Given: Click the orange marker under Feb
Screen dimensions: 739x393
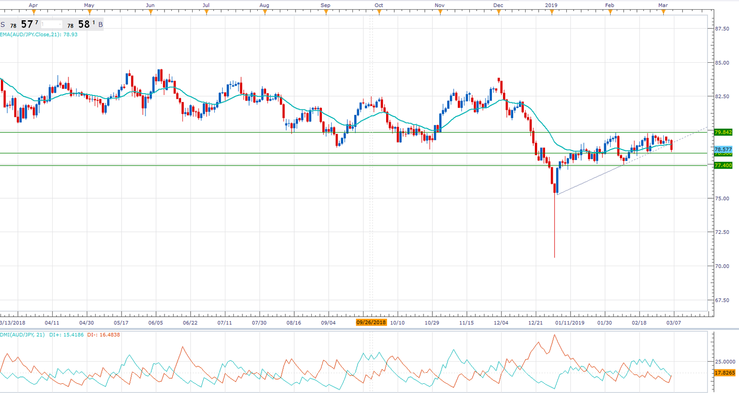Looking at the screenshot, I should pos(610,12).
